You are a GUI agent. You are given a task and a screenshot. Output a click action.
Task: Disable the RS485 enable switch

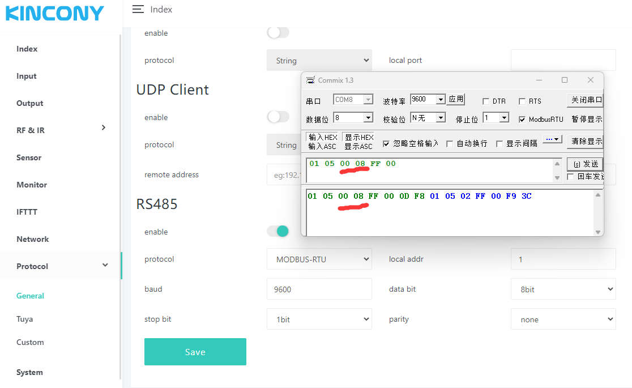pos(278,231)
